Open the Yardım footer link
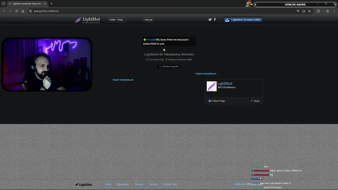Screen dimensions: 338x190 click(153, 184)
